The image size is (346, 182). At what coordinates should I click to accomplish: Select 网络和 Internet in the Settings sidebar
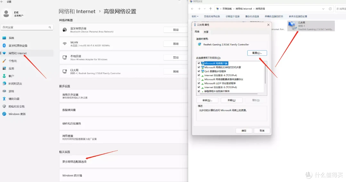[27, 53]
